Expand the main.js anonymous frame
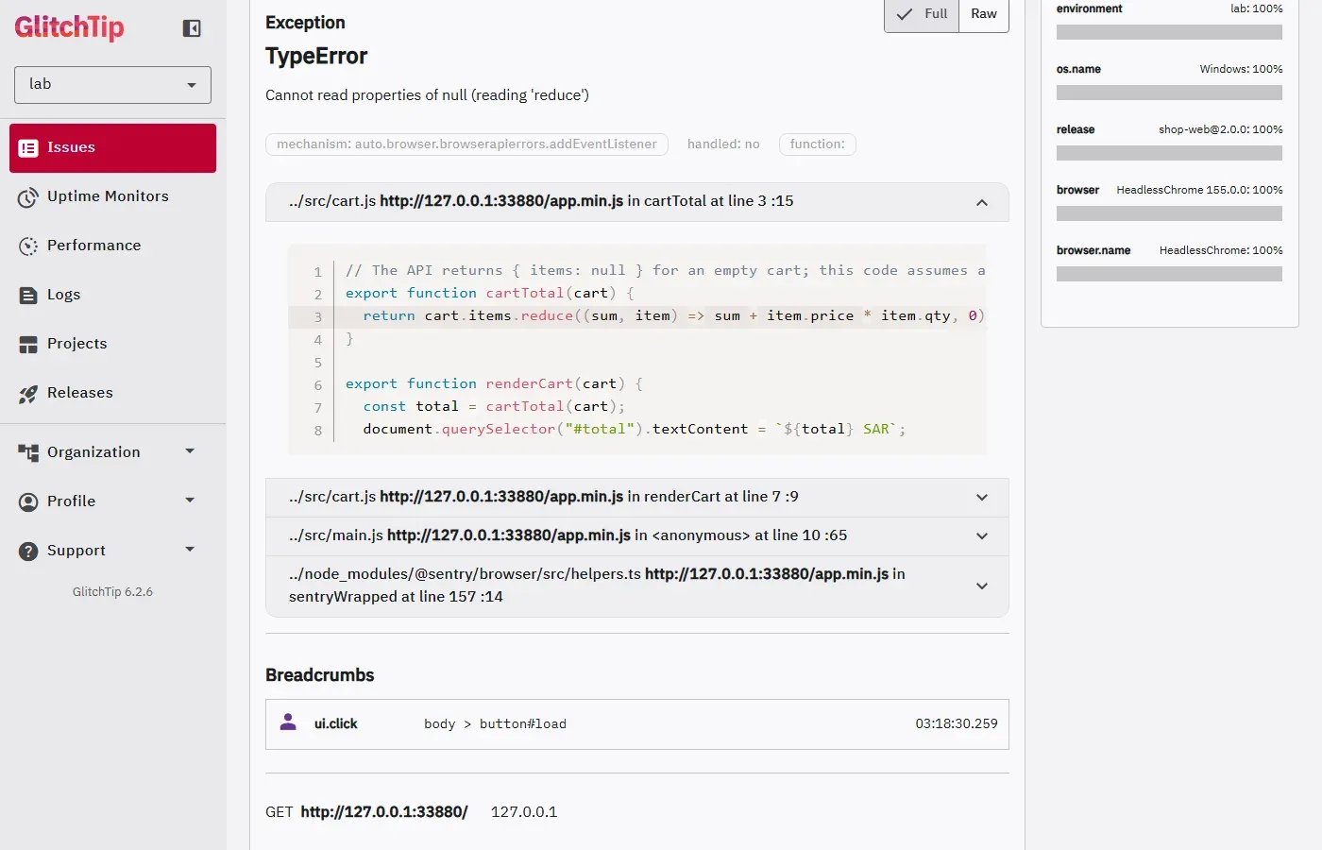Image resolution: width=1322 pixels, height=850 pixels. (637, 535)
